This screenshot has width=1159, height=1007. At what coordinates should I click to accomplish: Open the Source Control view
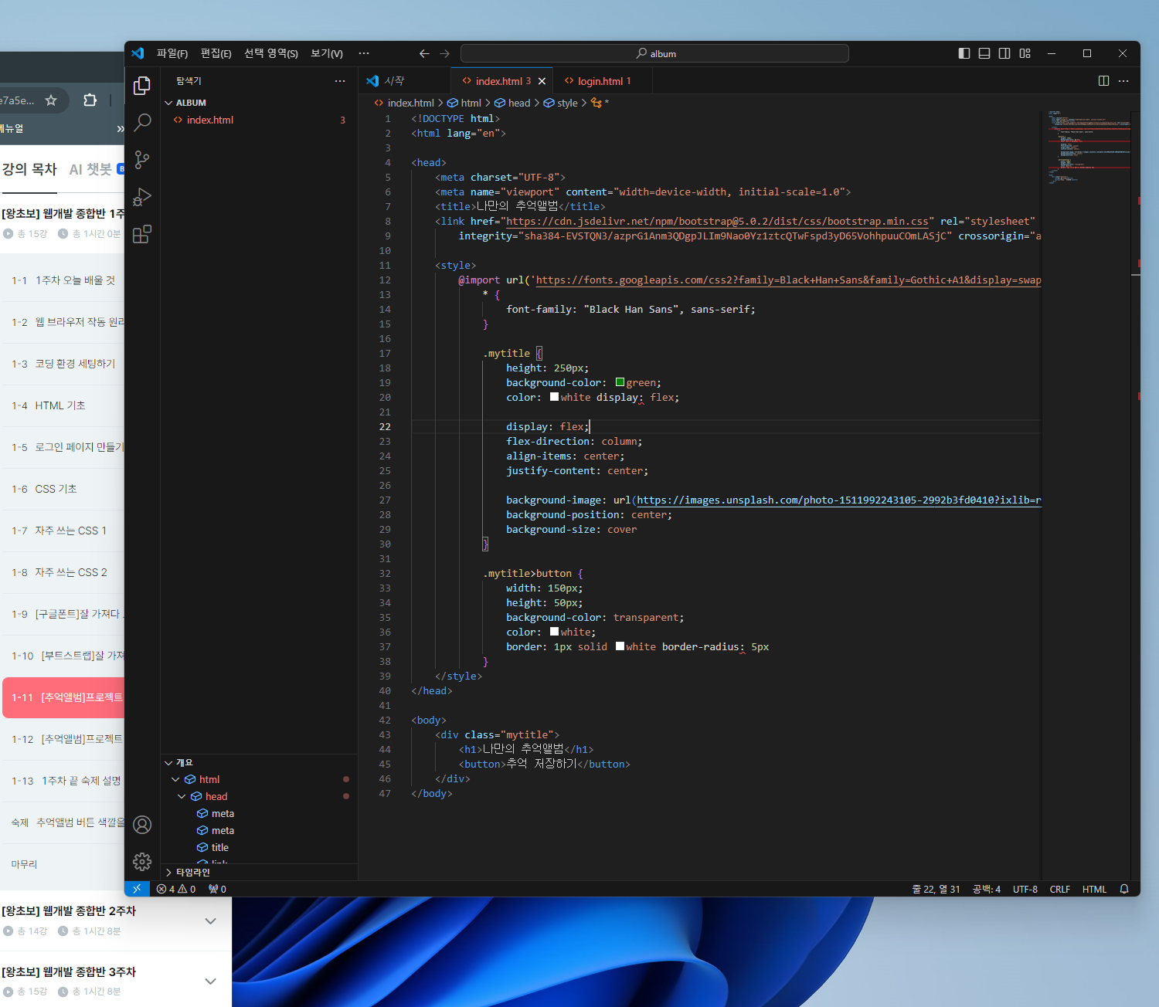(x=142, y=160)
